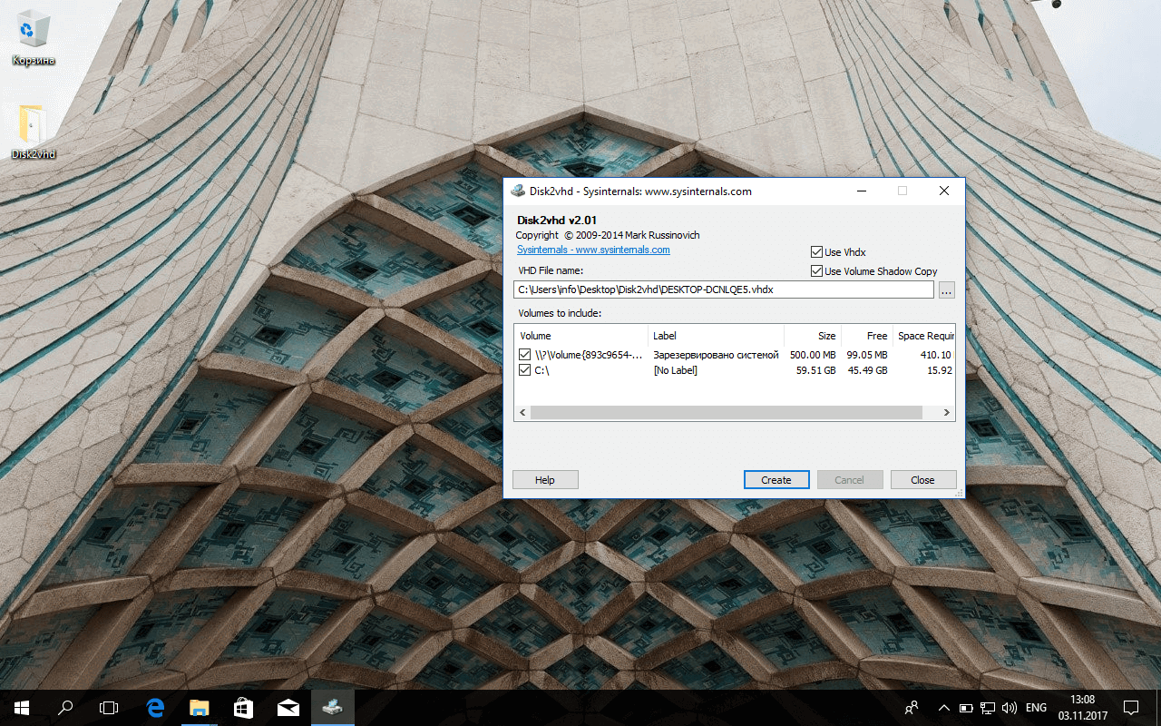1161x726 pixels.
Task: Uncheck Use Volume Shadow Copy
Action: [816, 270]
